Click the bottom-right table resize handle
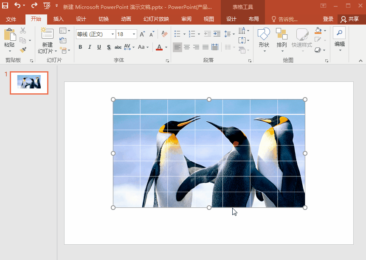Screen dimensions: 366x260 click(x=305, y=207)
